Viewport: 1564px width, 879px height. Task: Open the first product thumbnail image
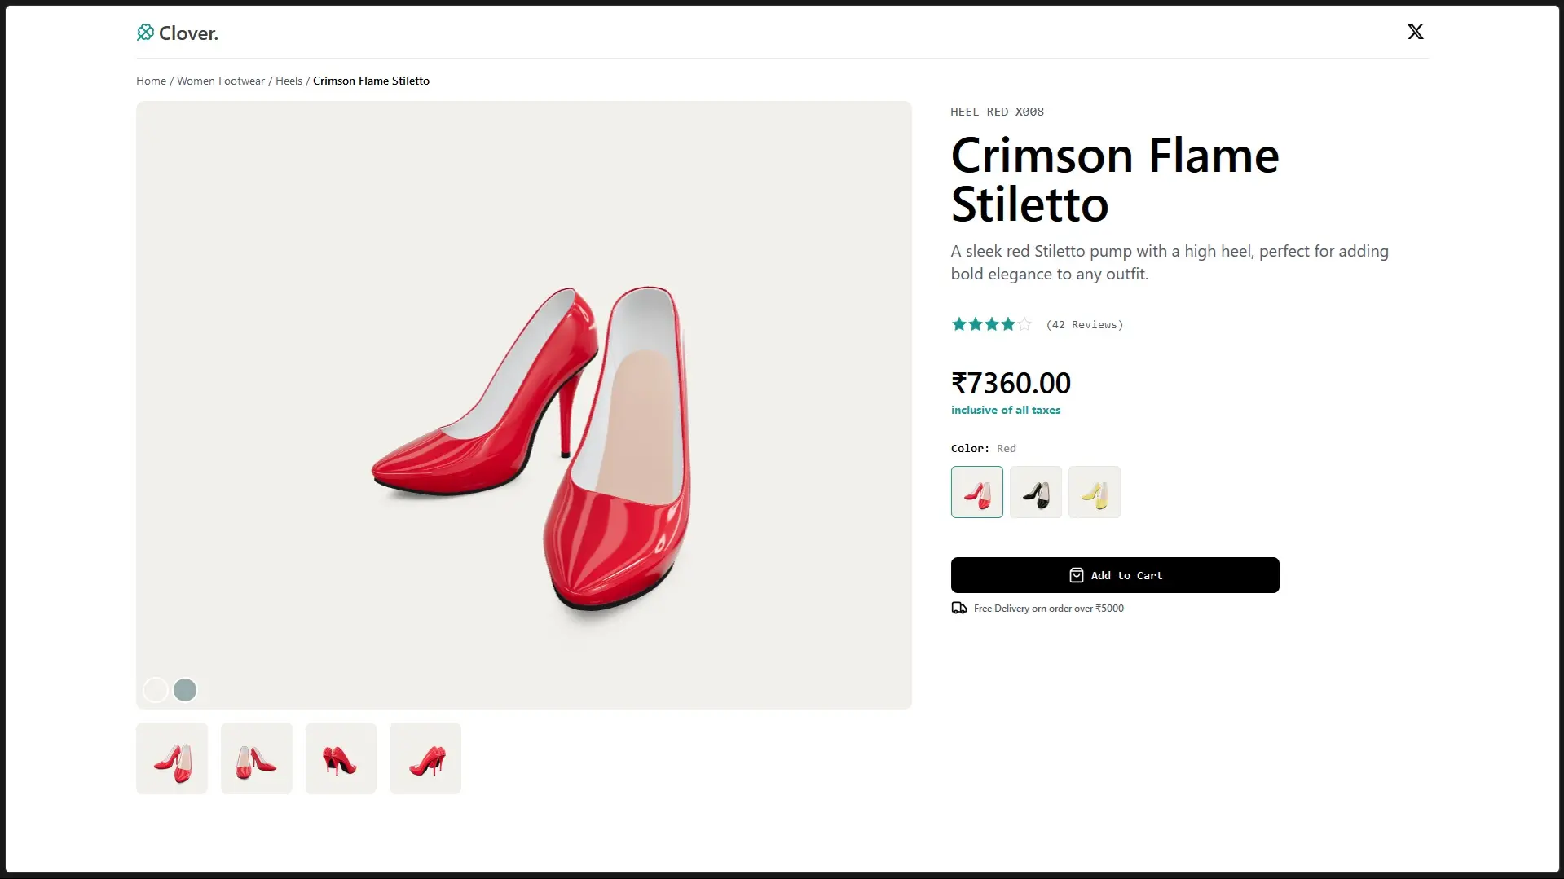click(x=172, y=758)
